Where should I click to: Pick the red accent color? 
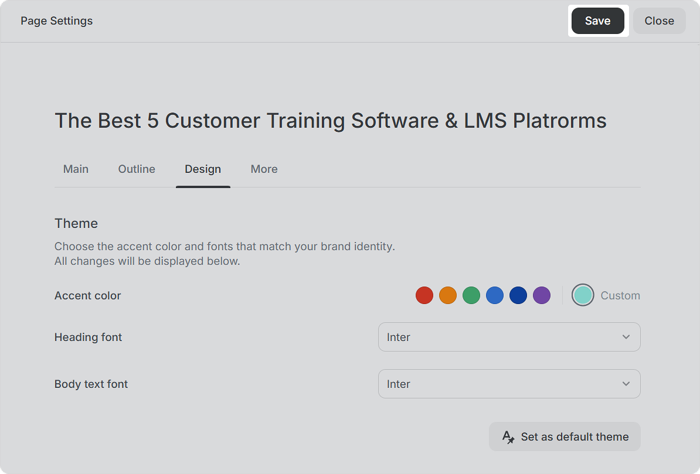tap(424, 295)
